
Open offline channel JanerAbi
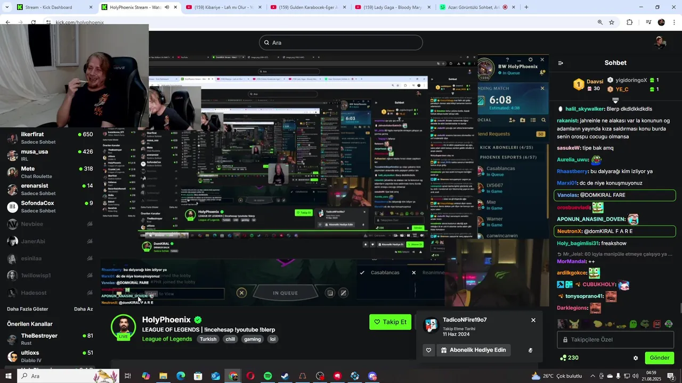(x=50, y=241)
